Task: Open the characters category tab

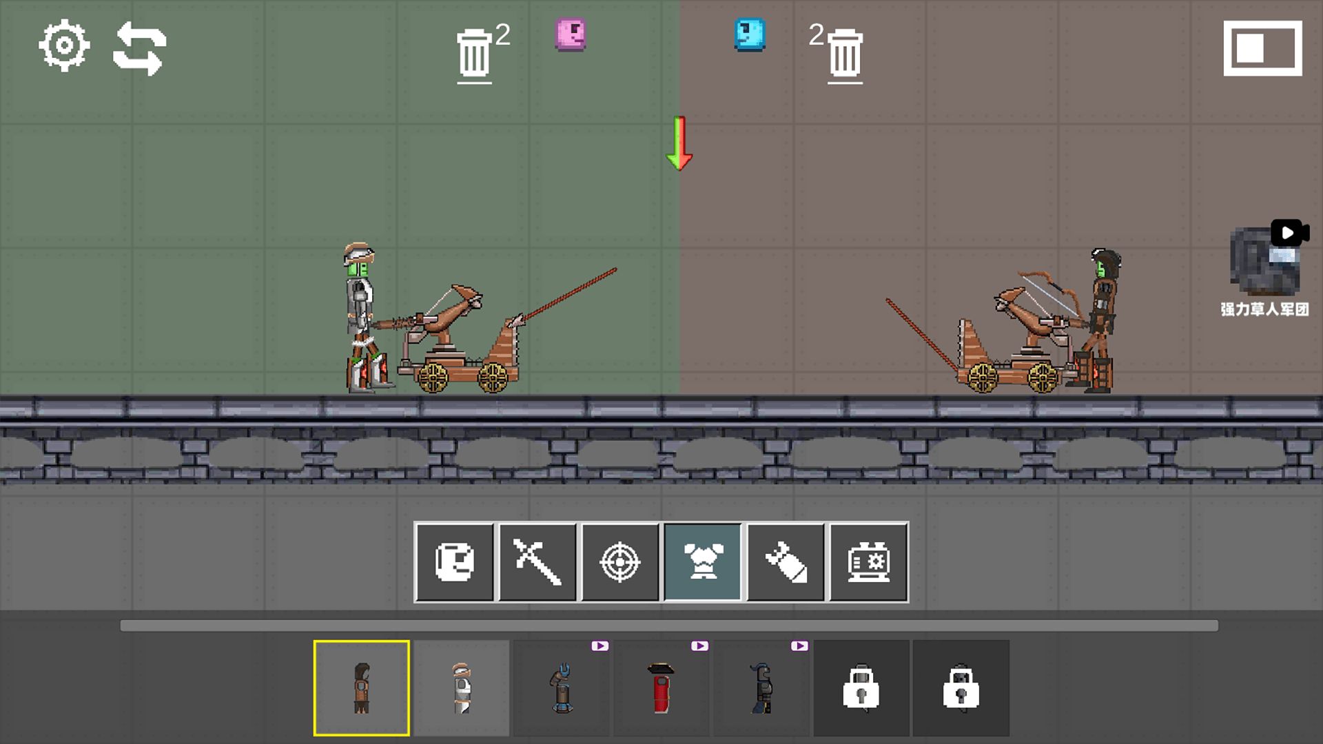Action: [454, 562]
